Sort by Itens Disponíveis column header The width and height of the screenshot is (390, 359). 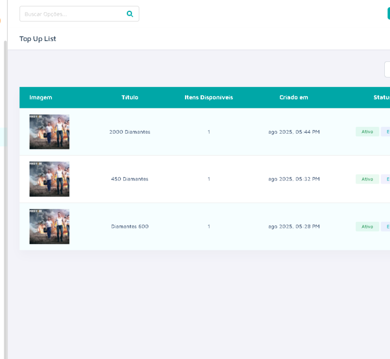pos(209,97)
